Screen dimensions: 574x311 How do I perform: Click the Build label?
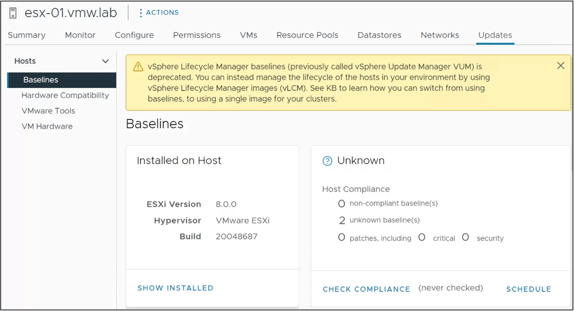point(191,237)
